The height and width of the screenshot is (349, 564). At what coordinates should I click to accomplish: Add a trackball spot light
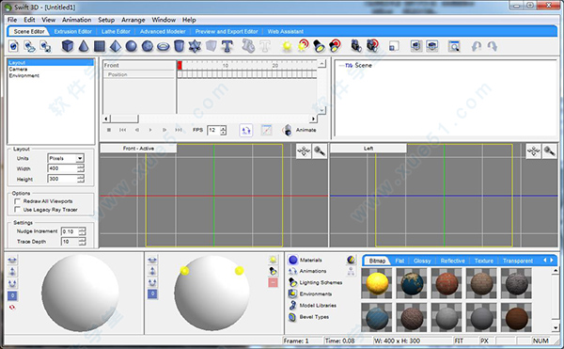coord(273,271)
